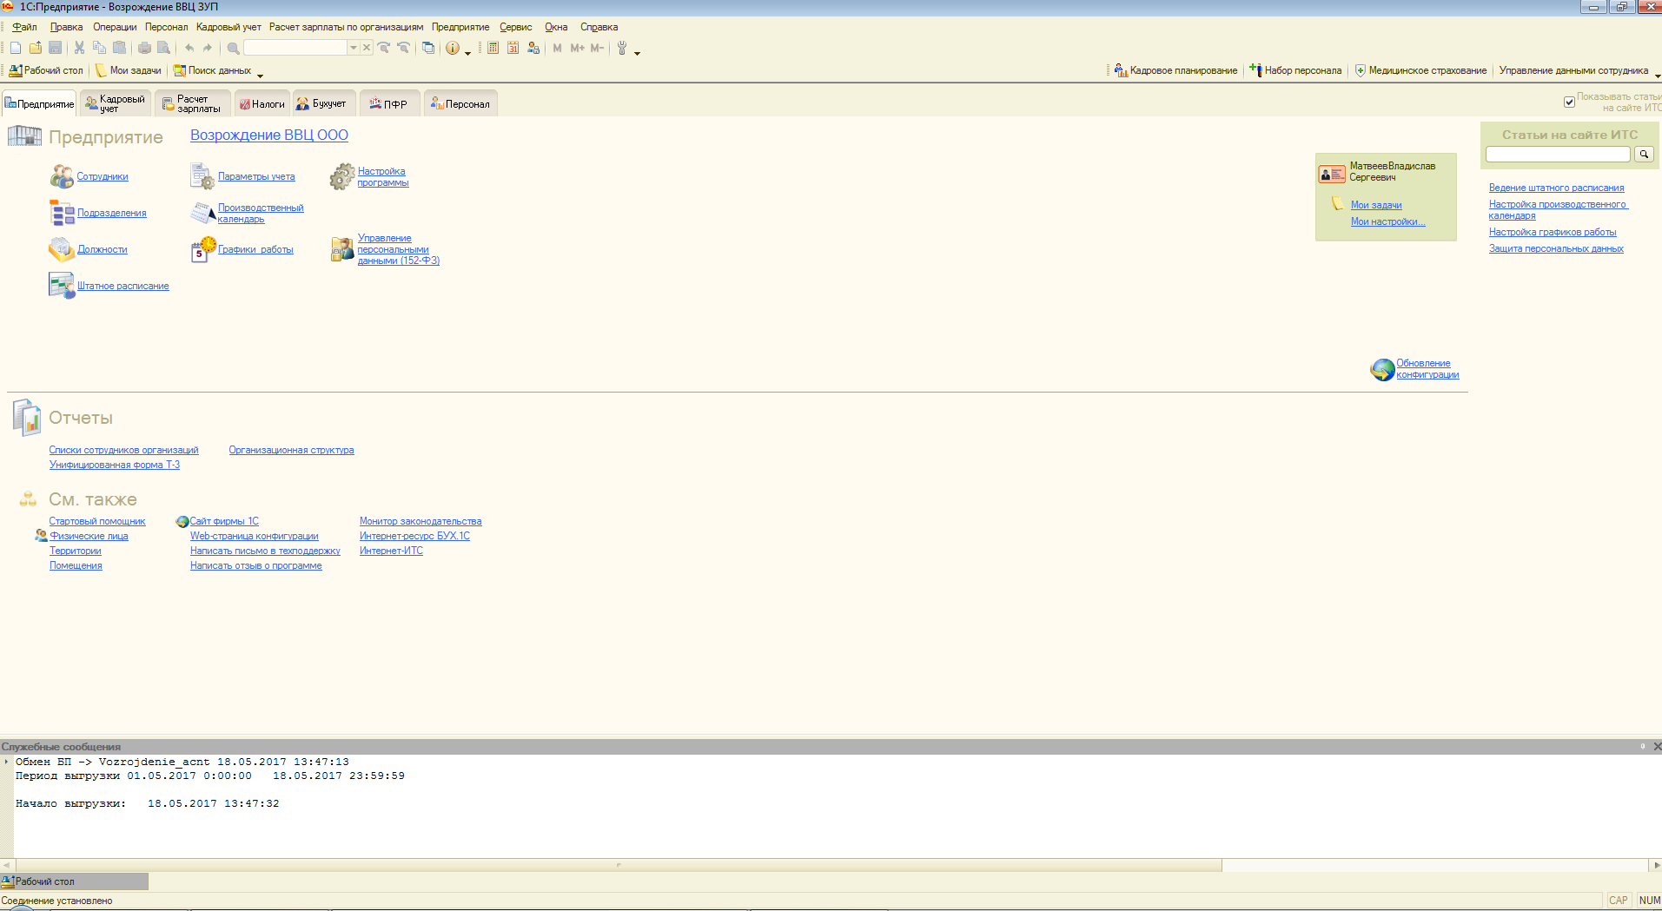This screenshot has width=1662, height=911.
Task: Click the Find next icon
Action: tap(383, 48)
